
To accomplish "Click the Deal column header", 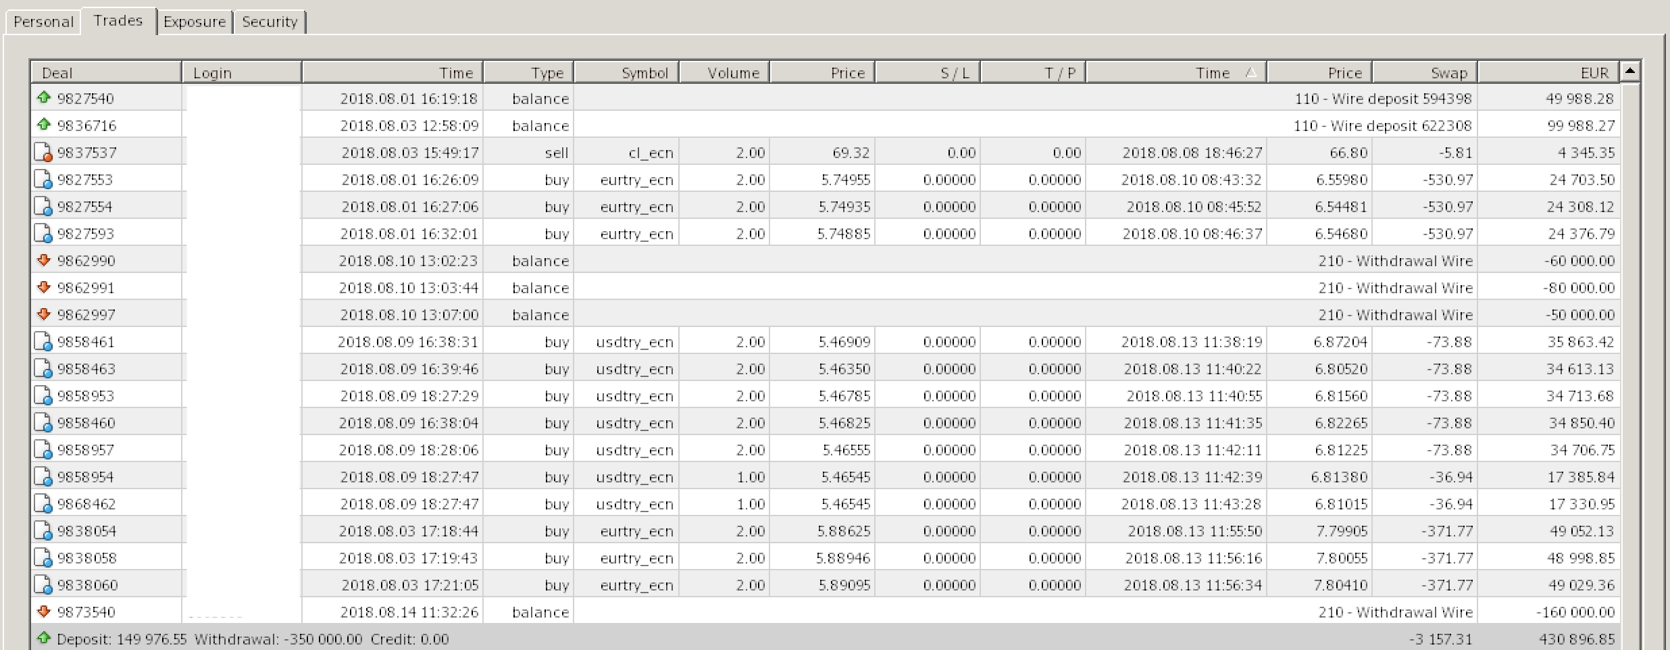I will tap(106, 72).
